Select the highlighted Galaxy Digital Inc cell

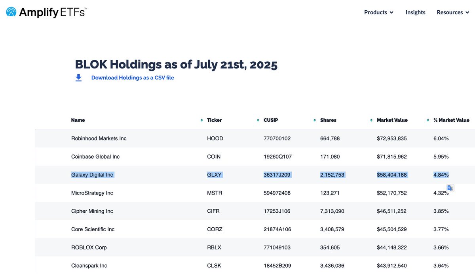(92, 175)
